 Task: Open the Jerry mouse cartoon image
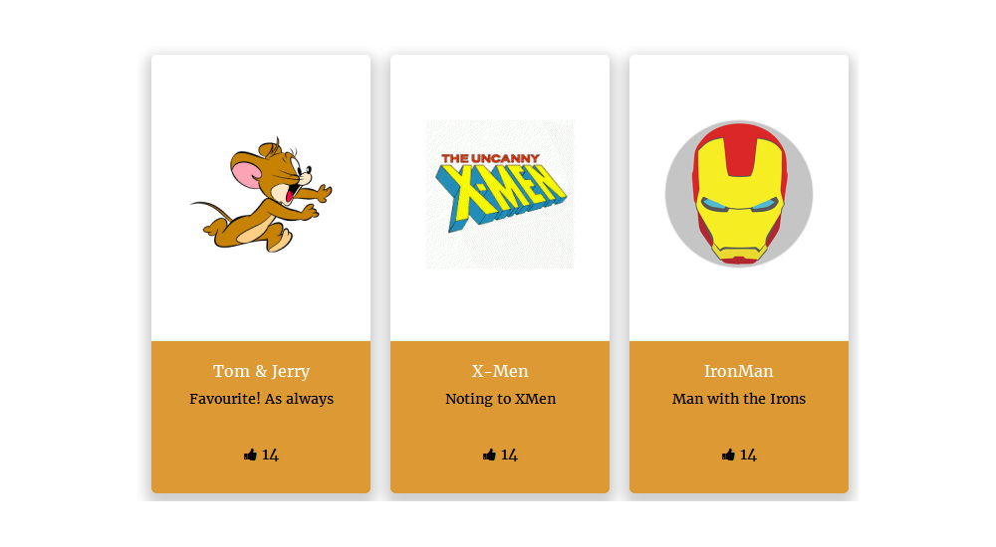pyautogui.click(x=261, y=194)
